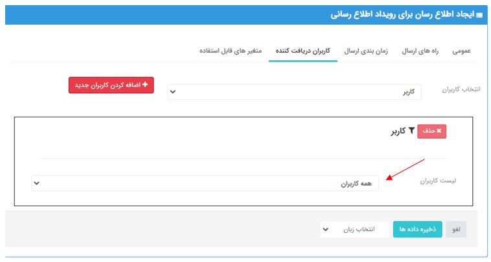
Task: Click the filter funnel icon beside کاربر
Action: 411,131
